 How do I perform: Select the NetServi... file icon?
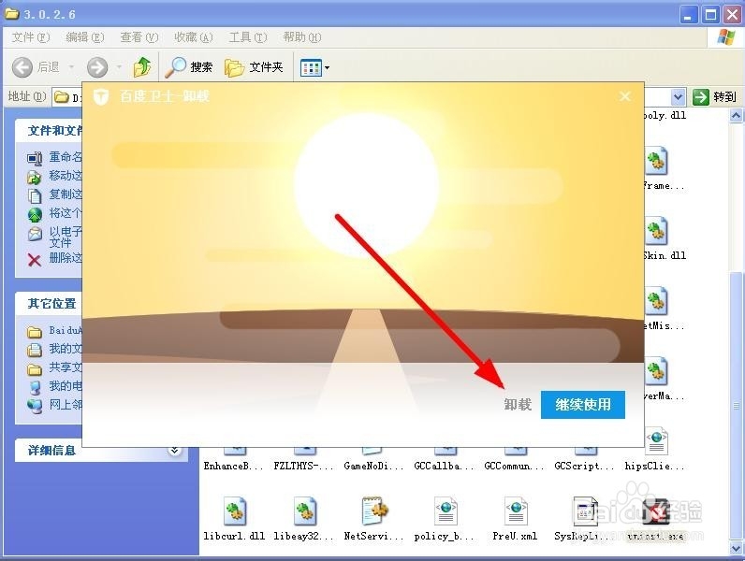pos(374,511)
